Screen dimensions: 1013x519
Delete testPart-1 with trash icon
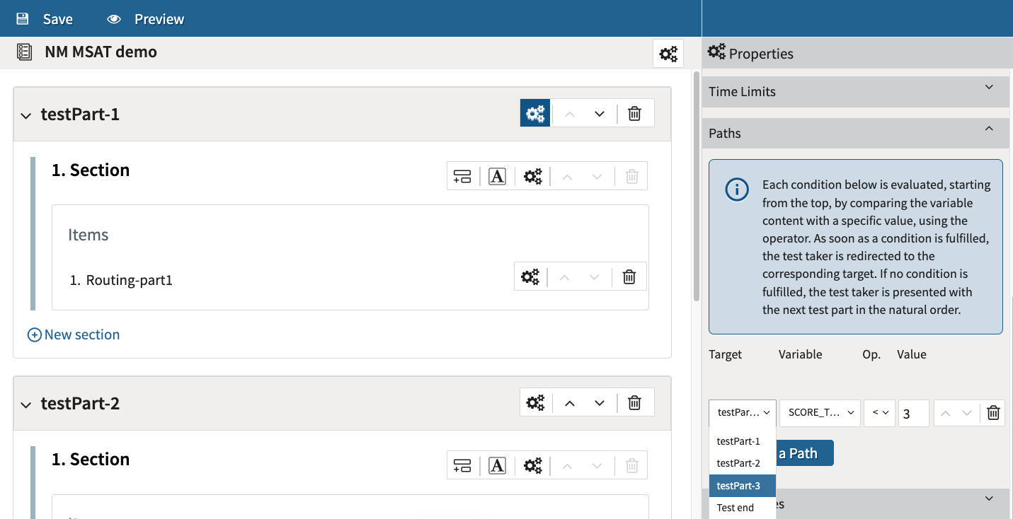pyautogui.click(x=635, y=113)
